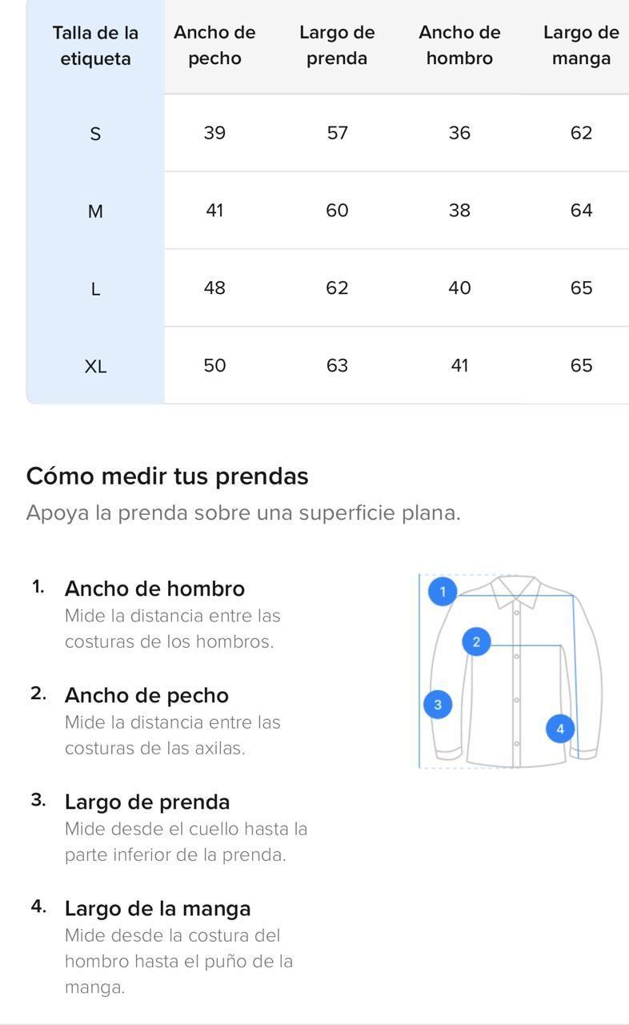Select the XL size row label
629x1025 pixels.
click(95, 367)
